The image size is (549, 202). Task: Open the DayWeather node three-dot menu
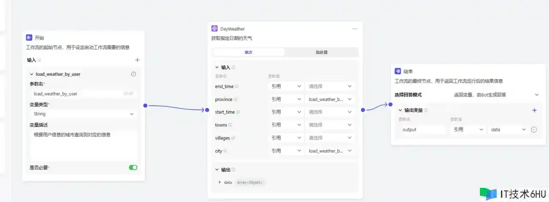pos(355,29)
